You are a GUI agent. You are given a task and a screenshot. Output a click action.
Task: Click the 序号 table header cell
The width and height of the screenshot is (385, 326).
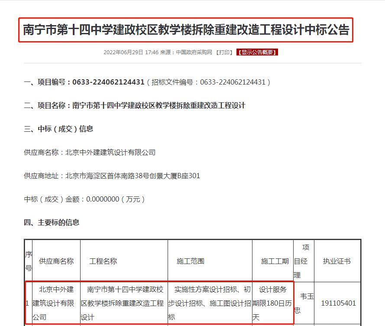click(29, 261)
